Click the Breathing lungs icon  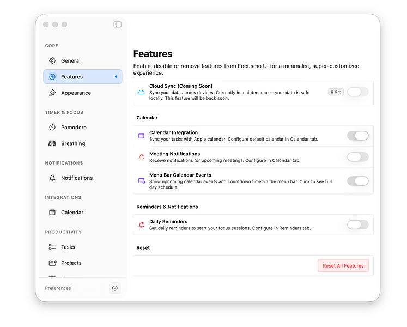[x=52, y=143]
